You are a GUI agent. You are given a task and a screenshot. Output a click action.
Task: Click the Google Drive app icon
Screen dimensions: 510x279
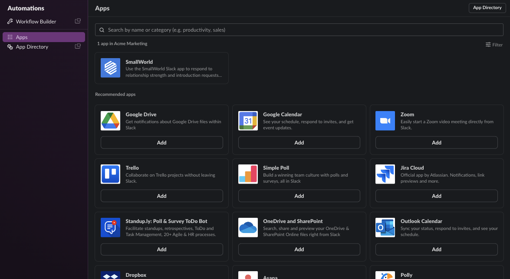[110, 121]
